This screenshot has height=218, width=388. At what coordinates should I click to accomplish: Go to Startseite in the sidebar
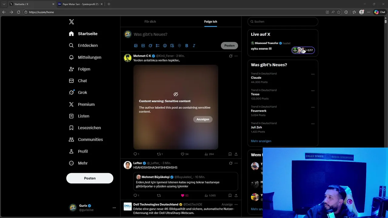83,34
